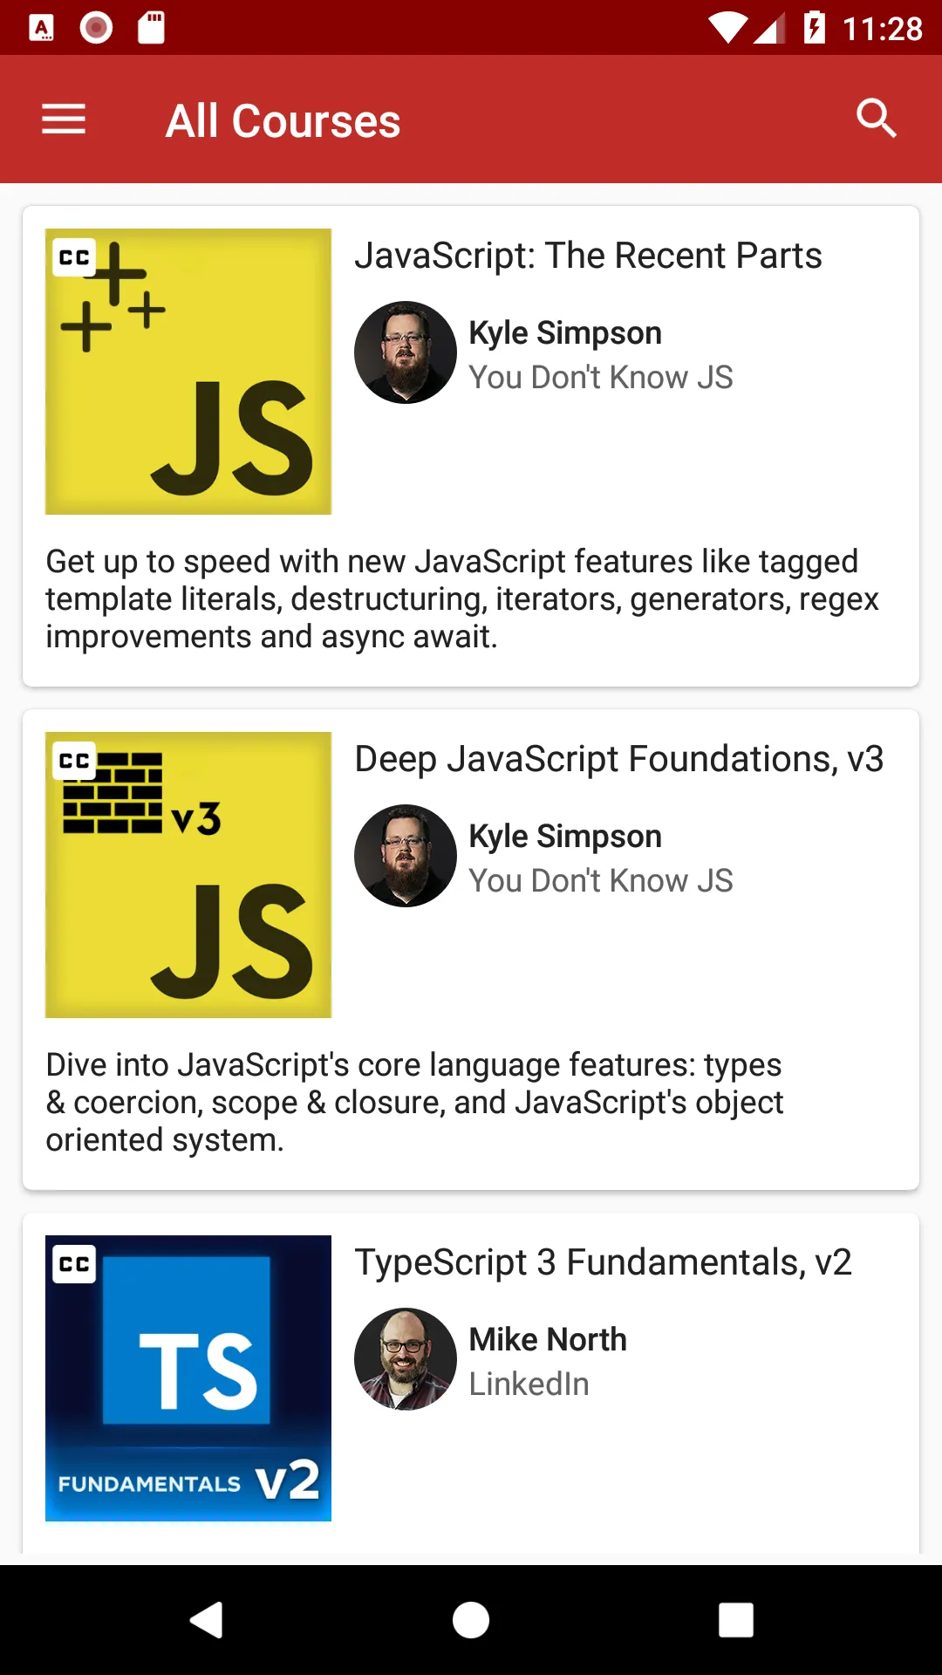The height and width of the screenshot is (1675, 942).
Task: Tap the description starting 'Dive into JavaScript's core'
Action: pyautogui.click(x=414, y=1103)
